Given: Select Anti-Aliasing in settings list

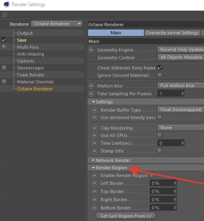Looking at the screenshot, I should (x=30, y=54).
